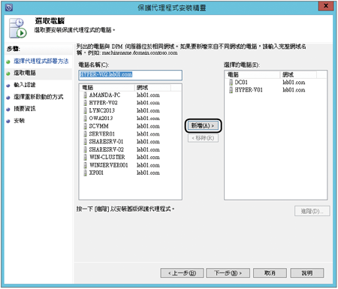Click the 電腦名稱 input field
This screenshot has height=289, width=338.
pos(131,75)
